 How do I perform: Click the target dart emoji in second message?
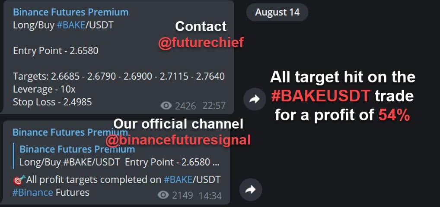[19, 179]
